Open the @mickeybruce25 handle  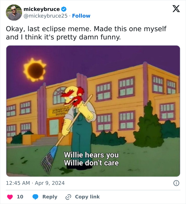(45, 16)
